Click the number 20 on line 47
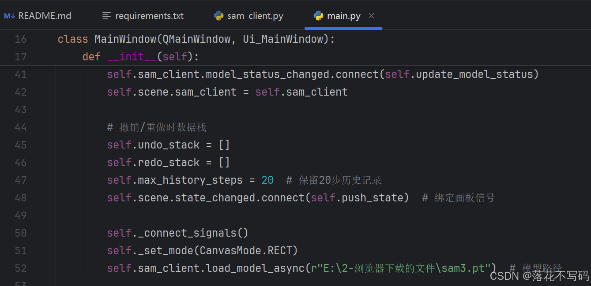 (267, 180)
